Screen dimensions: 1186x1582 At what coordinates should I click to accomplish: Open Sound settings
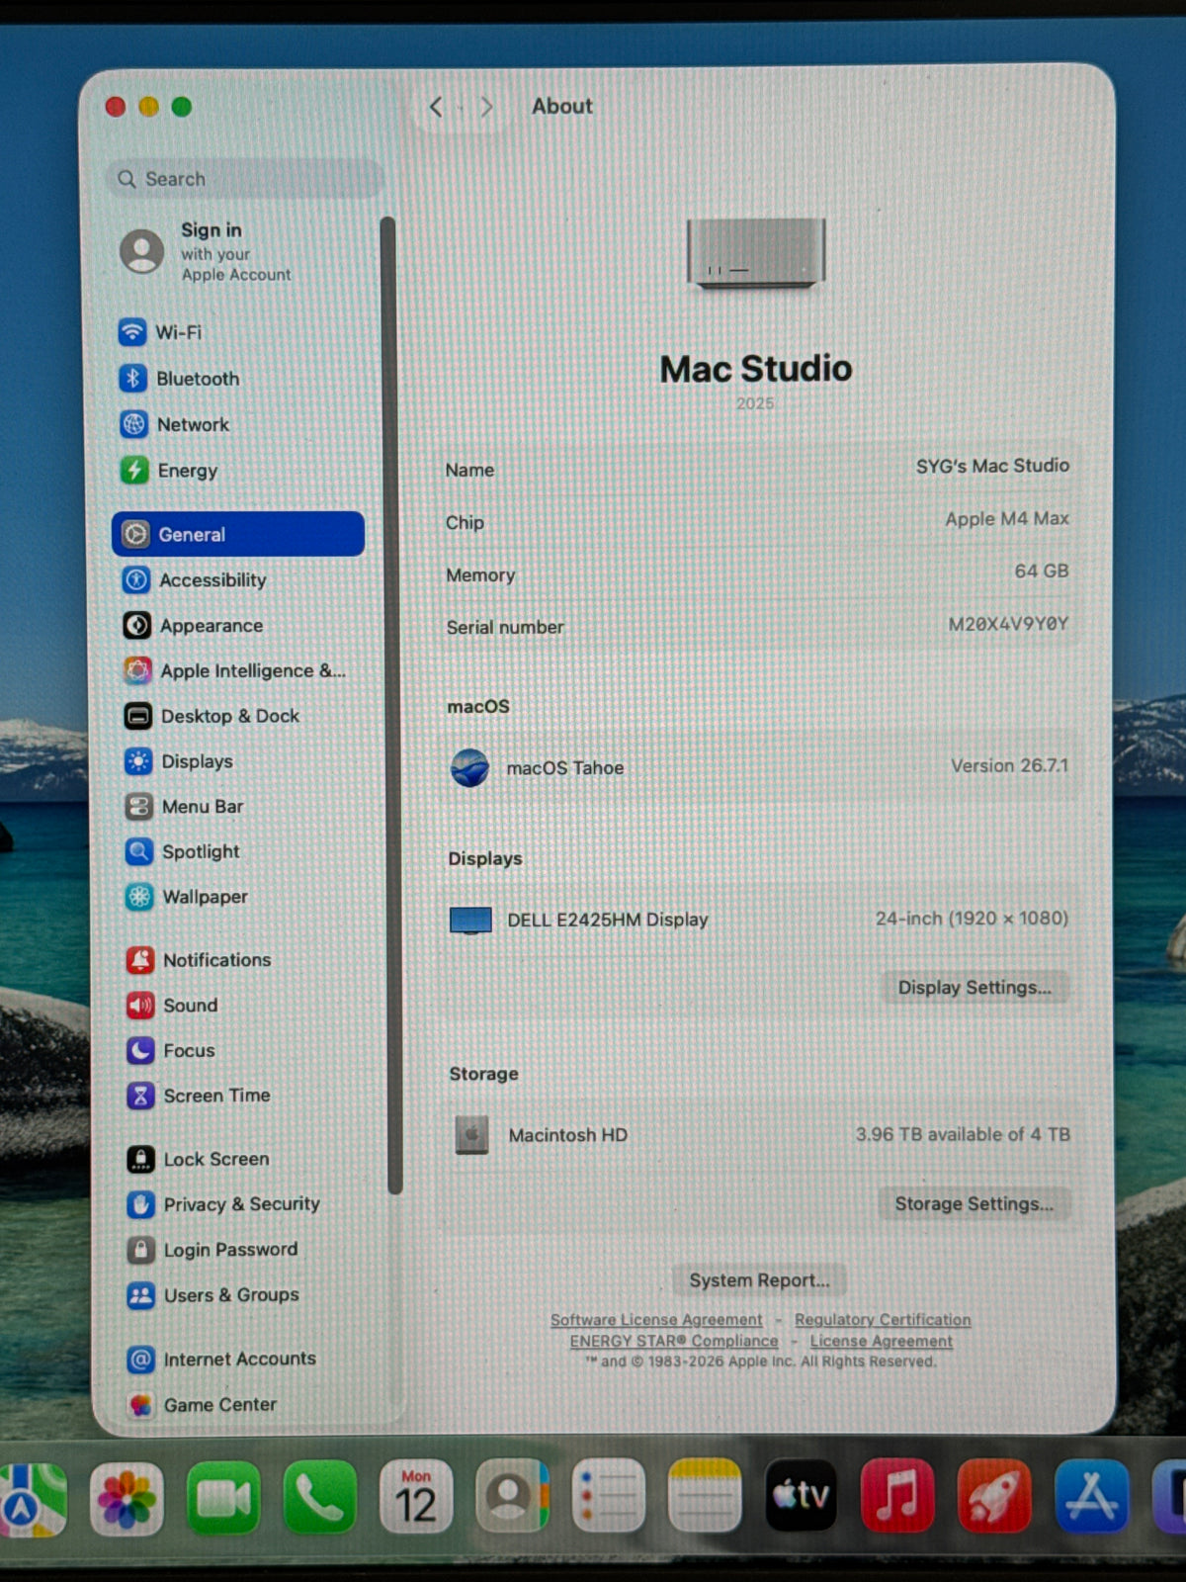pyautogui.click(x=172, y=1006)
